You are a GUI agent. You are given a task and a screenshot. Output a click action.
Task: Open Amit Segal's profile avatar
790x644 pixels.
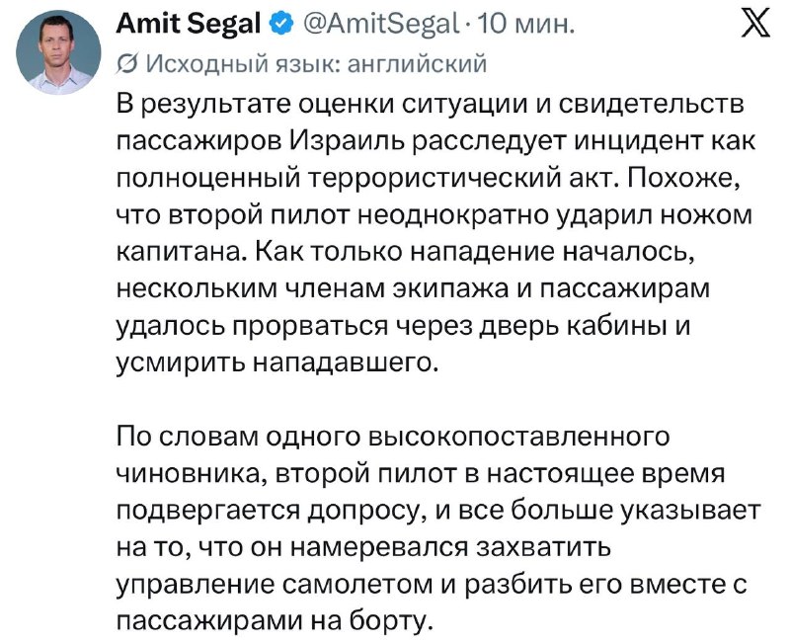pyautogui.click(x=58, y=52)
